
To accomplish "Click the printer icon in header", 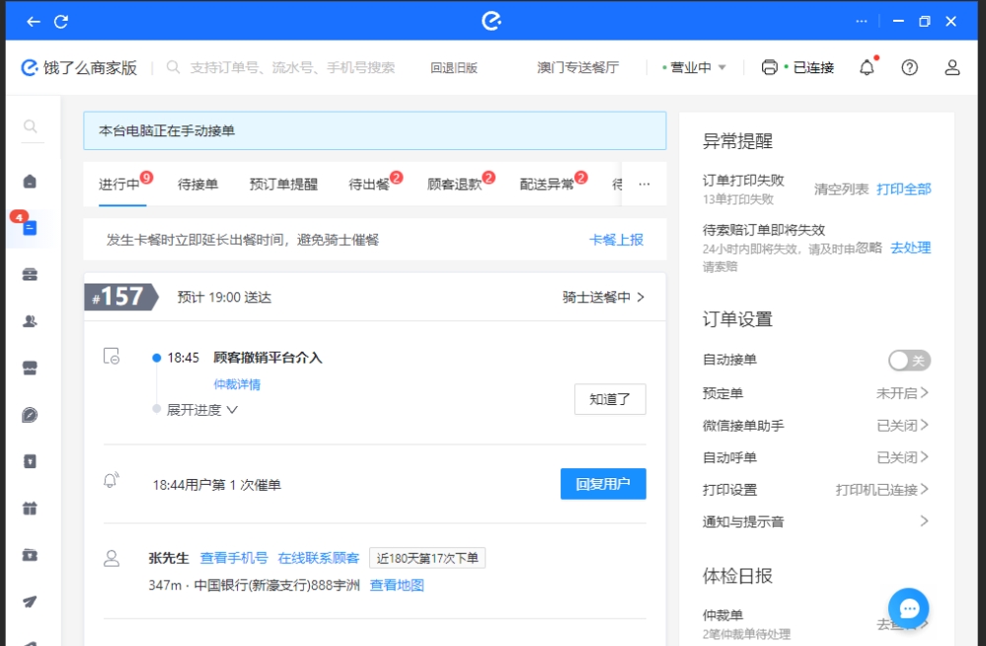I will 770,67.
